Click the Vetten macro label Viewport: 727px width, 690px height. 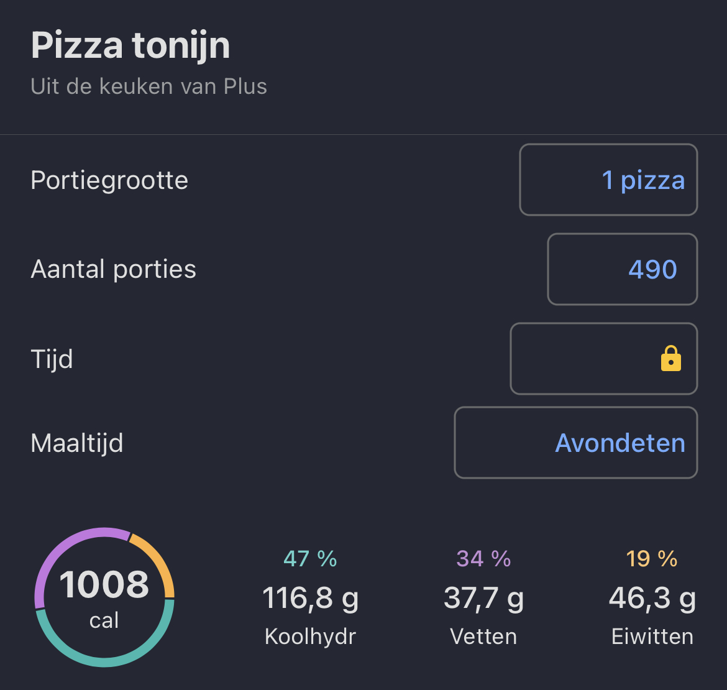[x=483, y=637]
